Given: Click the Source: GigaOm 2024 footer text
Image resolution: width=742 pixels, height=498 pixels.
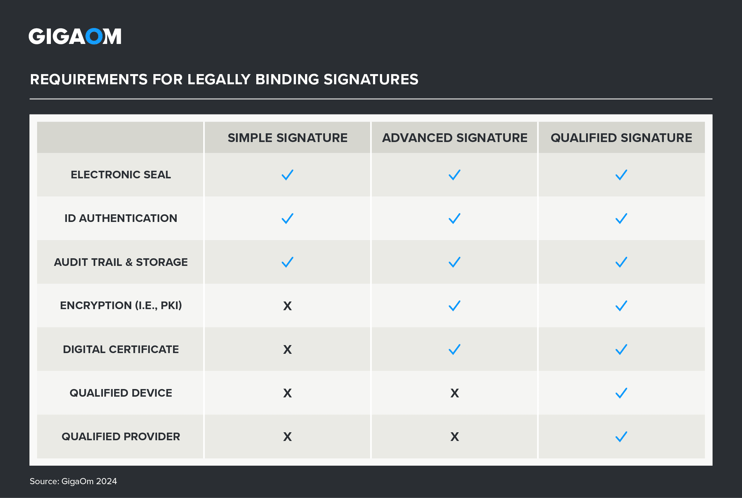Looking at the screenshot, I should pyautogui.click(x=73, y=481).
